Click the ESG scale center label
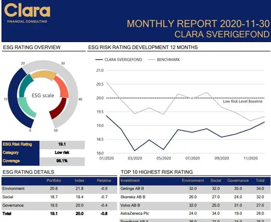This screenshot has height=222, width=271. 43,95
